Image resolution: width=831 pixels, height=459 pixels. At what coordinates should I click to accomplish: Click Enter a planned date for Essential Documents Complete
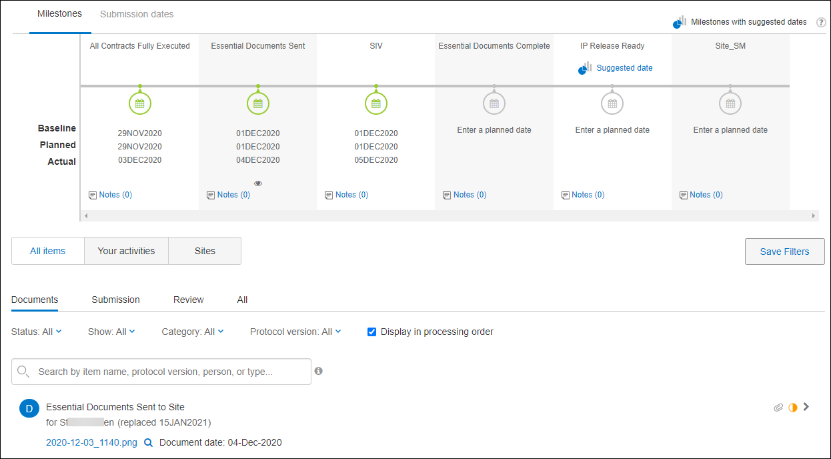click(494, 130)
